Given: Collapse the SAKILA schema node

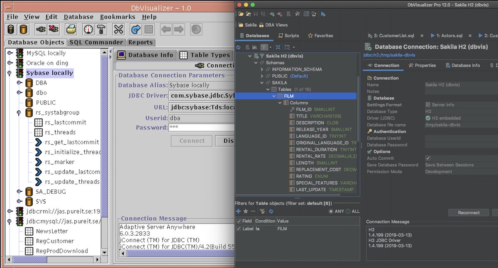Looking at the screenshot, I should (x=262, y=83).
